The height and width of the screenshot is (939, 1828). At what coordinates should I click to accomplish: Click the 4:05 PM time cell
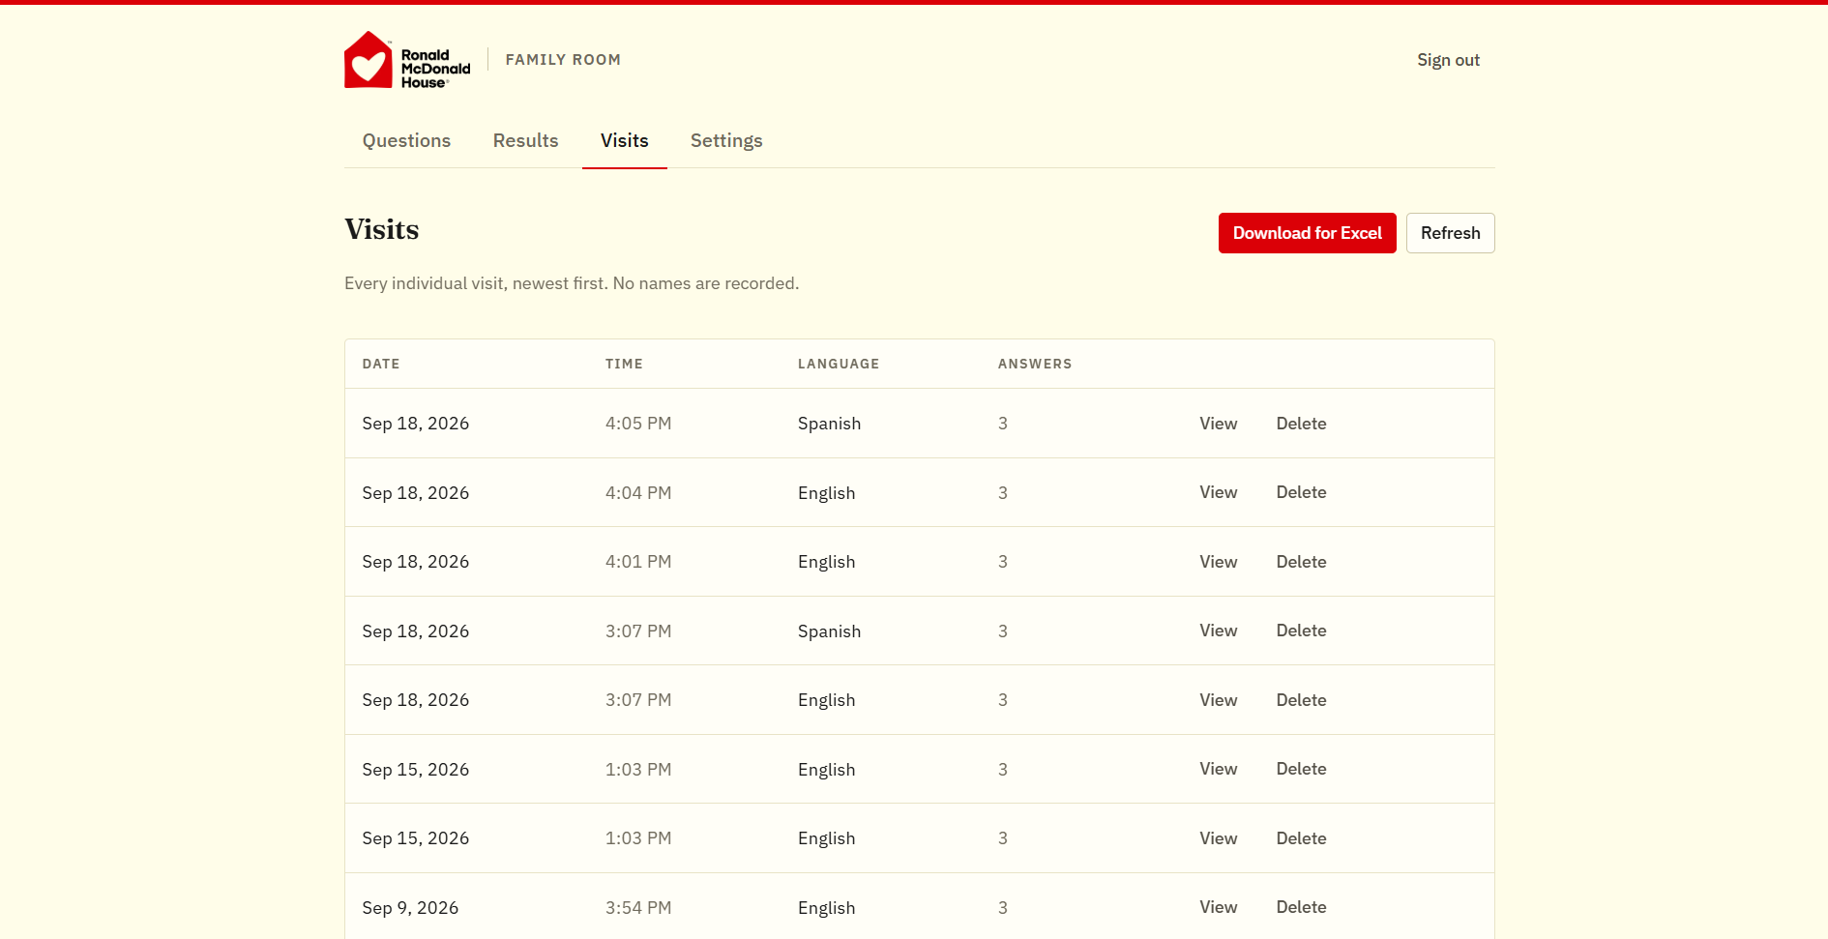pos(638,424)
